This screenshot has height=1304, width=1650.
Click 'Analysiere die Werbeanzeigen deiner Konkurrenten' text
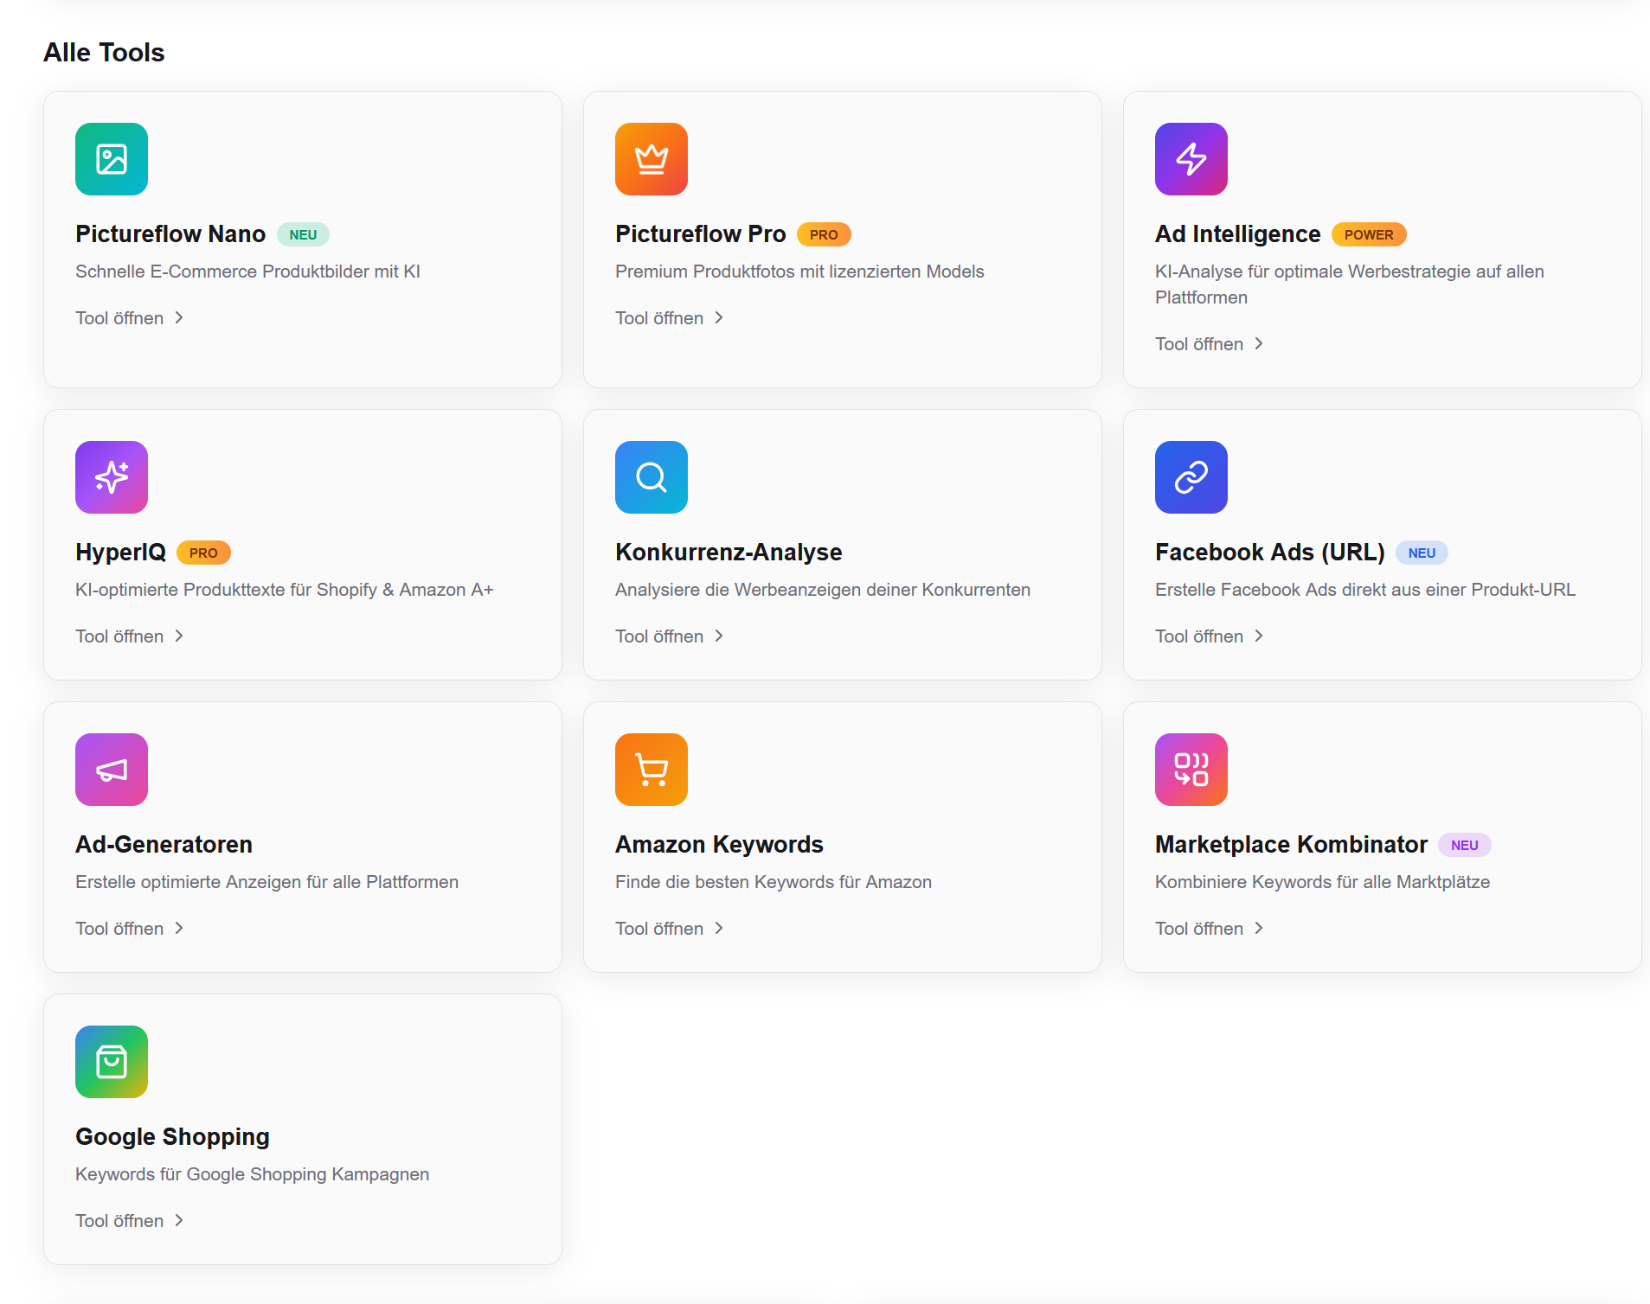(823, 590)
